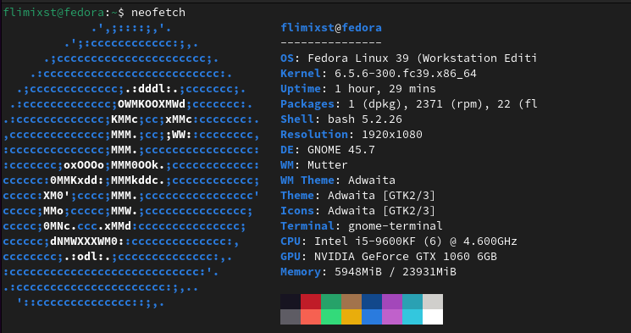The height and width of the screenshot is (333, 631).
Task: Click the yellow color swatch
Action: (x=351, y=317)
